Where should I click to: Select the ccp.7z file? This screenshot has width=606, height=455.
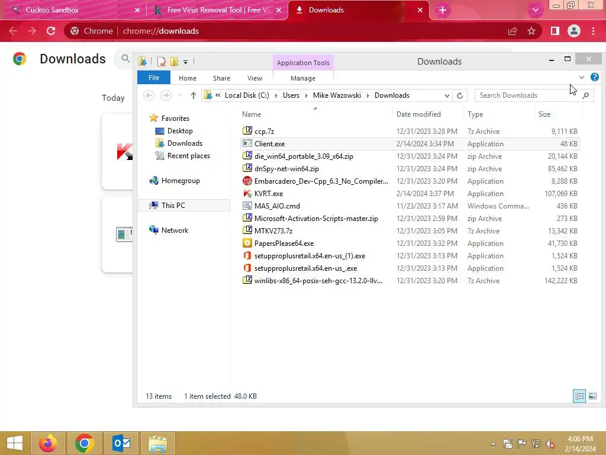(x=410, y=131)
